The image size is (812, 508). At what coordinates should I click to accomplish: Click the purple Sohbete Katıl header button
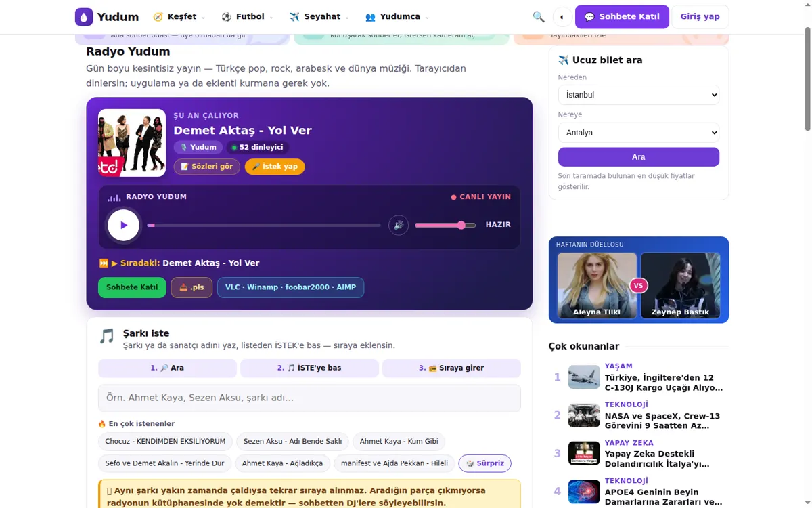pyautogui.click(x=622, y=17)
